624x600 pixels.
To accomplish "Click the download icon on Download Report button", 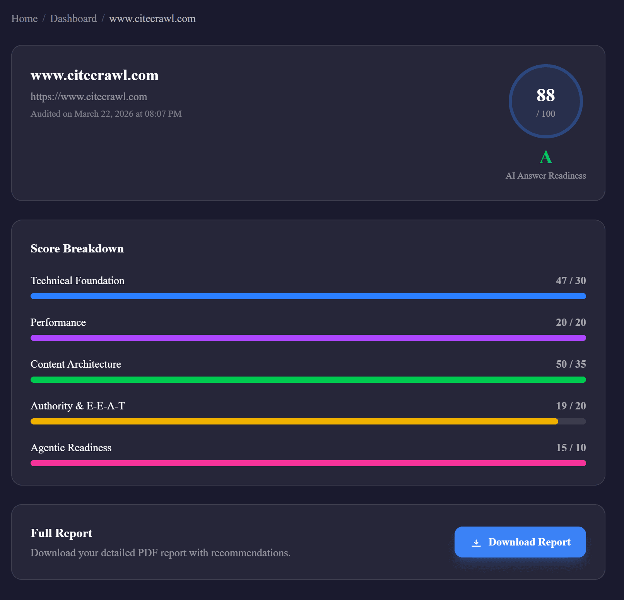I will (475, 542).
